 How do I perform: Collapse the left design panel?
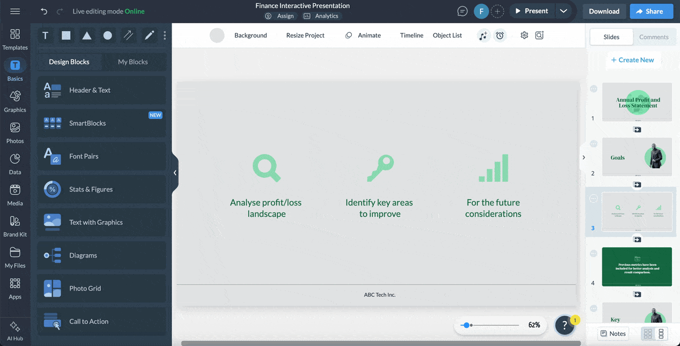click(175, 173)
